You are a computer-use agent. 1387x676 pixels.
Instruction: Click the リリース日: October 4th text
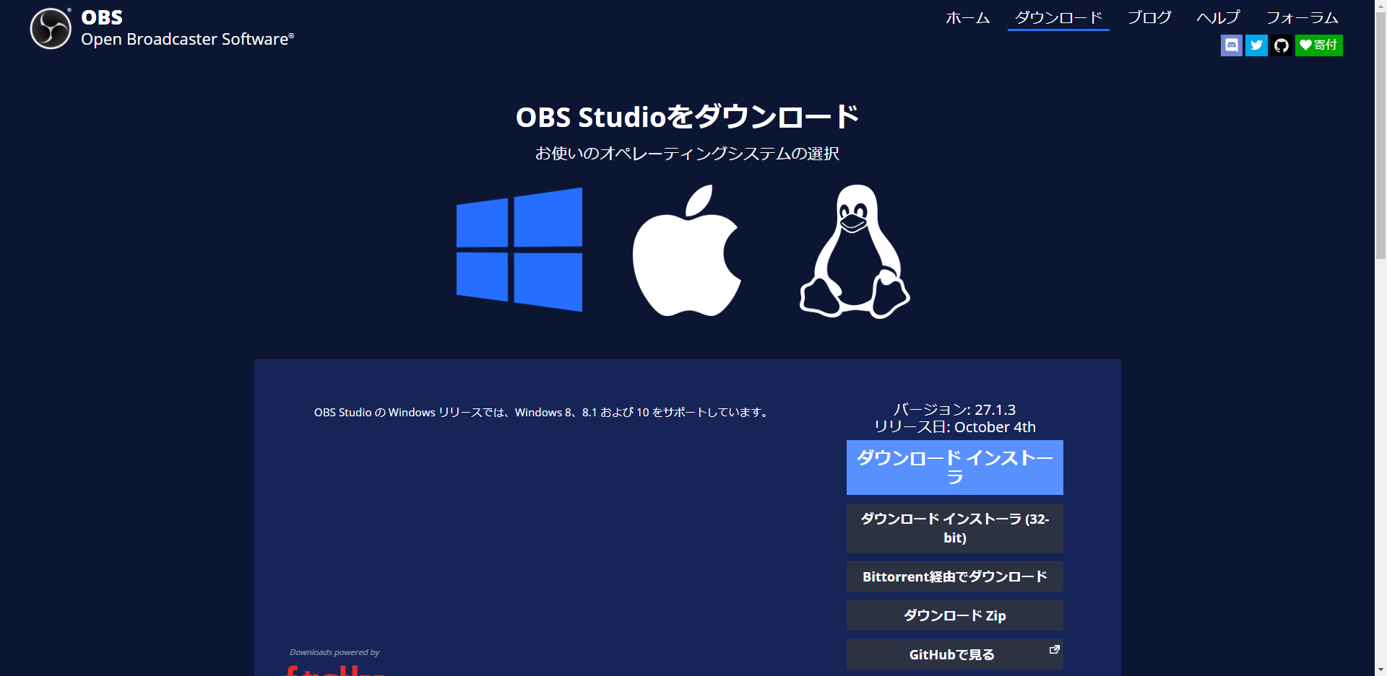click(x=955, y=427)
